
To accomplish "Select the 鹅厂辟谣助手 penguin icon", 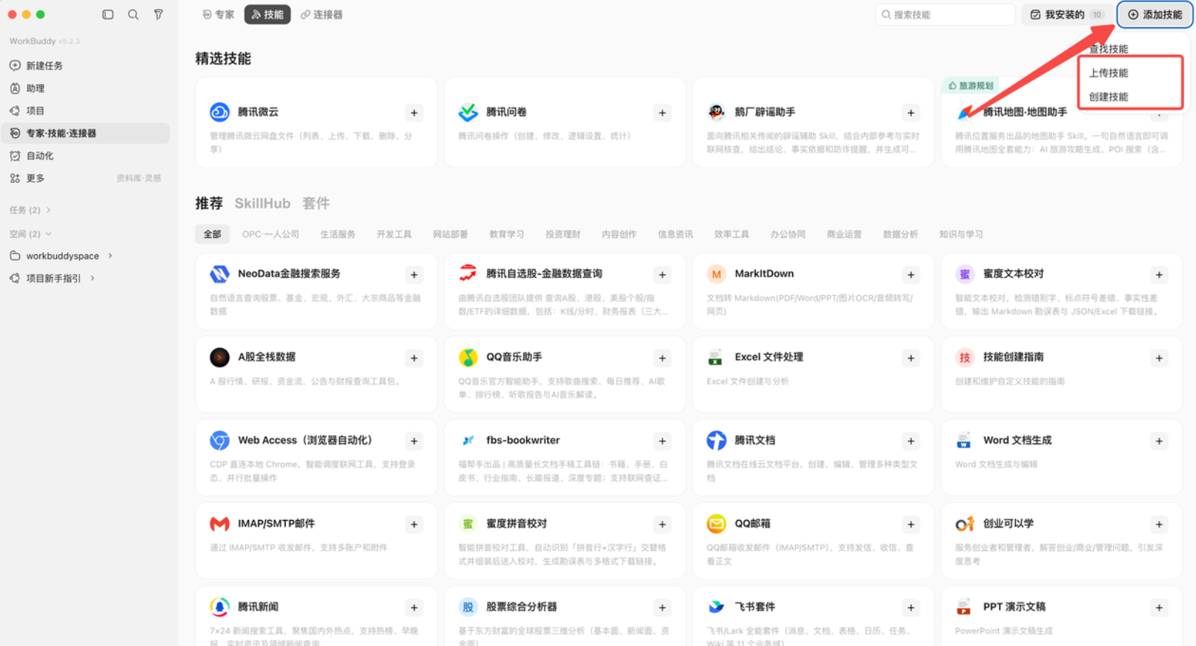I will [717, 112].
